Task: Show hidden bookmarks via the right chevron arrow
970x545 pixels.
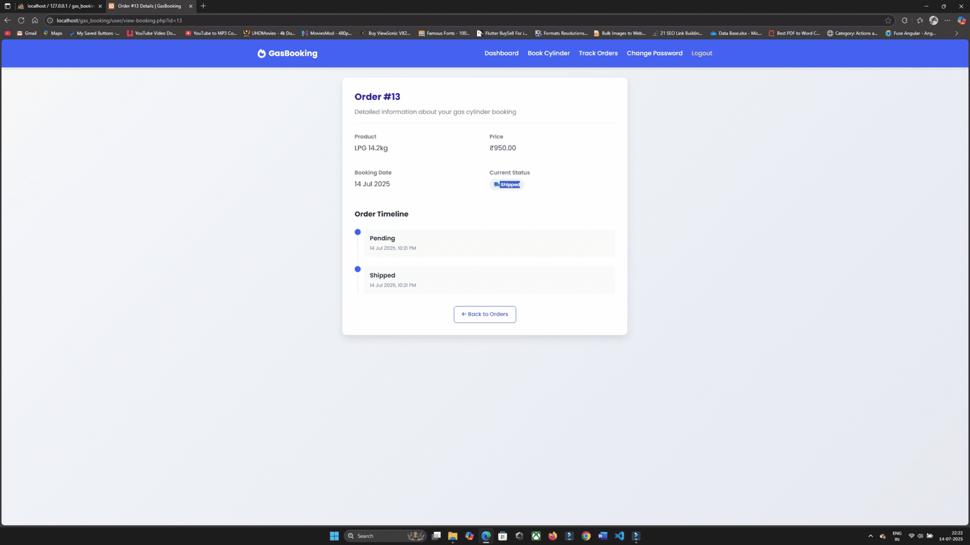Action: coord(957,33)
